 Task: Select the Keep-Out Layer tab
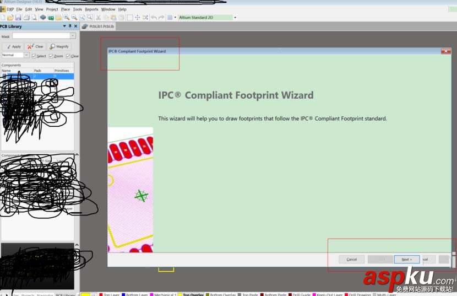(x=327, y=294)
